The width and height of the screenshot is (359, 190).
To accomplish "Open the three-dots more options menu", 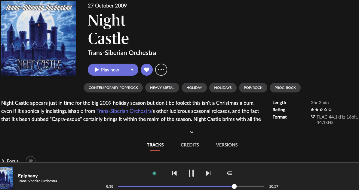I will pos(161,70).
